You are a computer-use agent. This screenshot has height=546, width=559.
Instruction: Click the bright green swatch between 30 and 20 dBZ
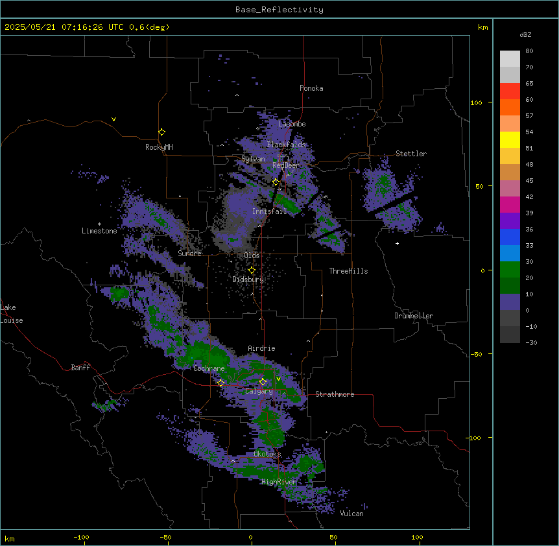(510, 270)
